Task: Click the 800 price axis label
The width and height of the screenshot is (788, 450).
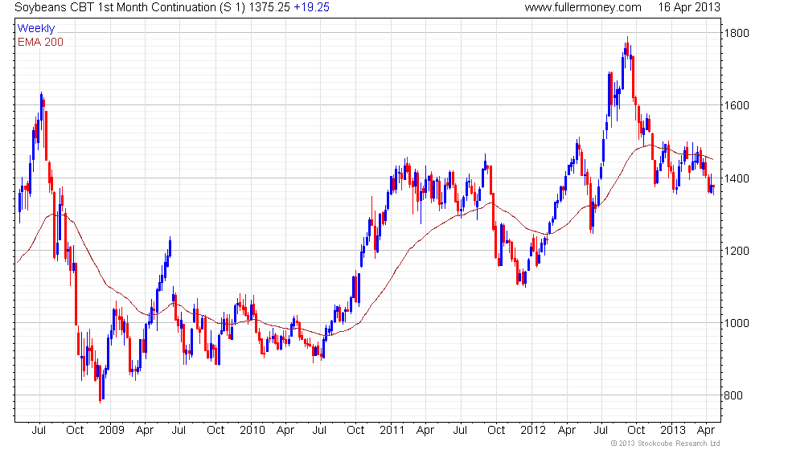Action: click(737, 395)
